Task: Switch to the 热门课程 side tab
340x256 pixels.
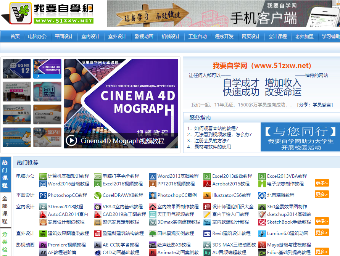Action: point(5,174)
